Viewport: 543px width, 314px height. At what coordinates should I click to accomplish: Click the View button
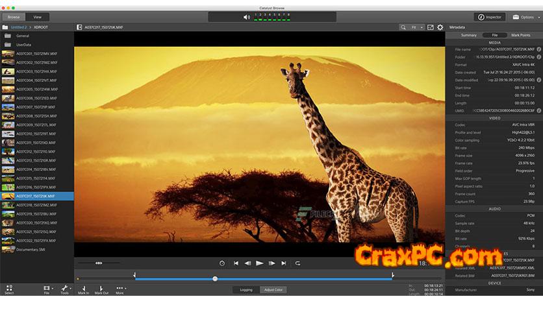pyautogui.click(x=37, y=17)
